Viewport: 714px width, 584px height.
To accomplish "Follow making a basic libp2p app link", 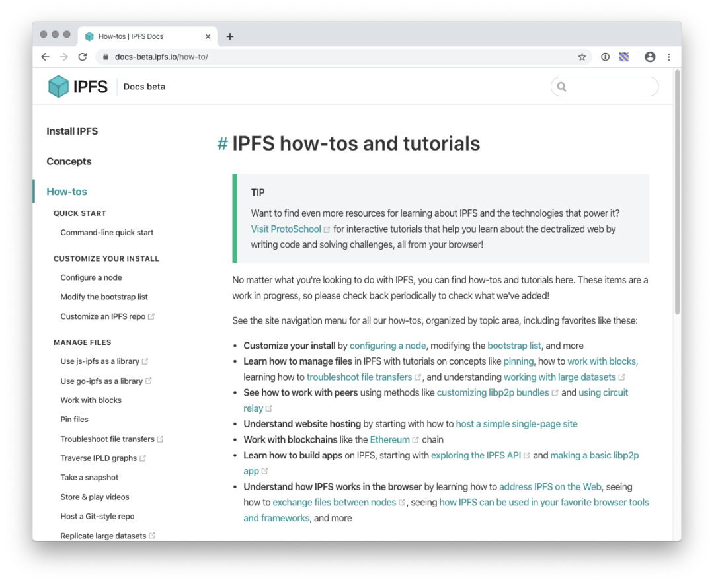I will pyautogui.click(x=594, y=456).
